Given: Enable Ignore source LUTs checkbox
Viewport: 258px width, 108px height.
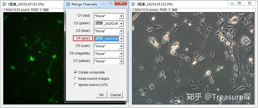Looking at the screenshot, I should (76, 85).
